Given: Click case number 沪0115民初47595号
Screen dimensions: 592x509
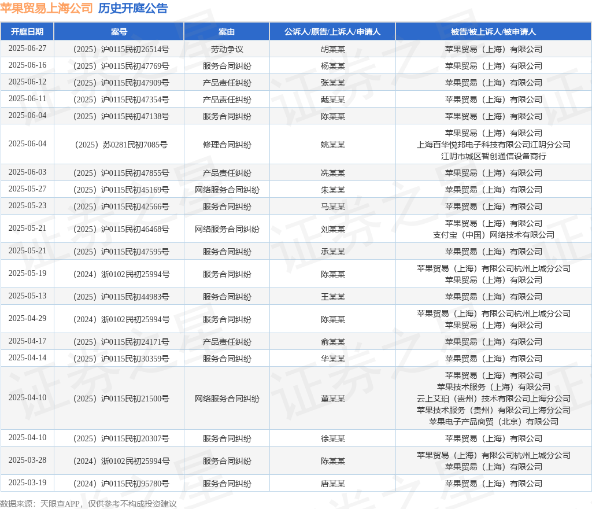Looking at the screenshot, I should (x=135, y=252).
